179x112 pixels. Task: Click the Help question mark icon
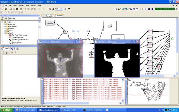69,9
